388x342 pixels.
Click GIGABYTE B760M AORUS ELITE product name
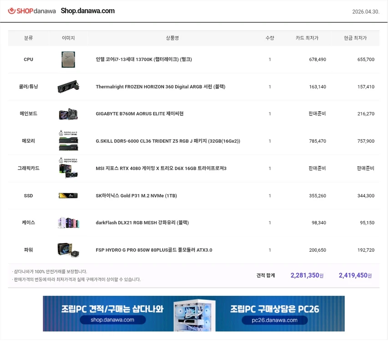(x=139, y=114)
